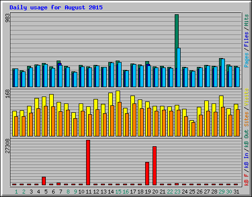Click the 'kB F' legend label
252x197 pixels.
[x=246, y=180]
